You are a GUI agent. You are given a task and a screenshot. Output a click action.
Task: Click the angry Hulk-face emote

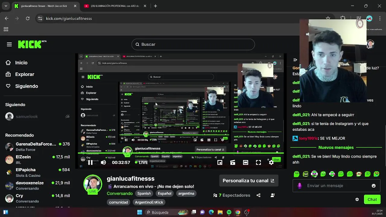pyautogui.click(x=305, y=174)
